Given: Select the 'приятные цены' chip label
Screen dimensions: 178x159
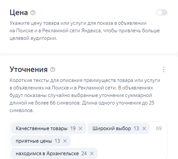Looking at the screenshot, I should (34, 141).
